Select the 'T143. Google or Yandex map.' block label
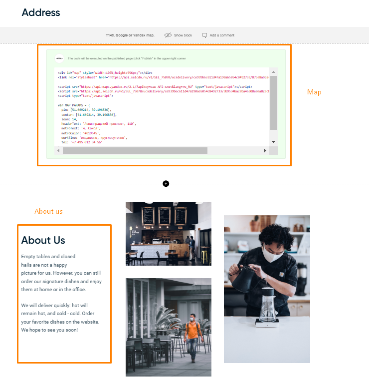369x392 pixels. click(x=130, y=35)
